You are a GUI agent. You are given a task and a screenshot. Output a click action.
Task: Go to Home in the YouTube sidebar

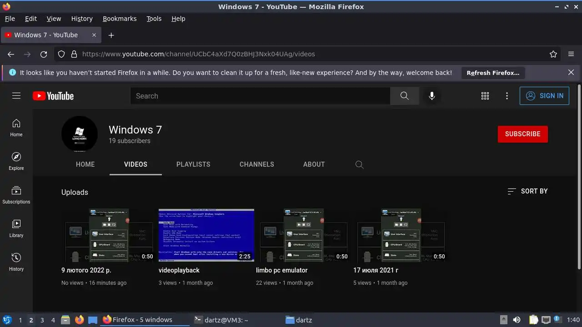16,128
